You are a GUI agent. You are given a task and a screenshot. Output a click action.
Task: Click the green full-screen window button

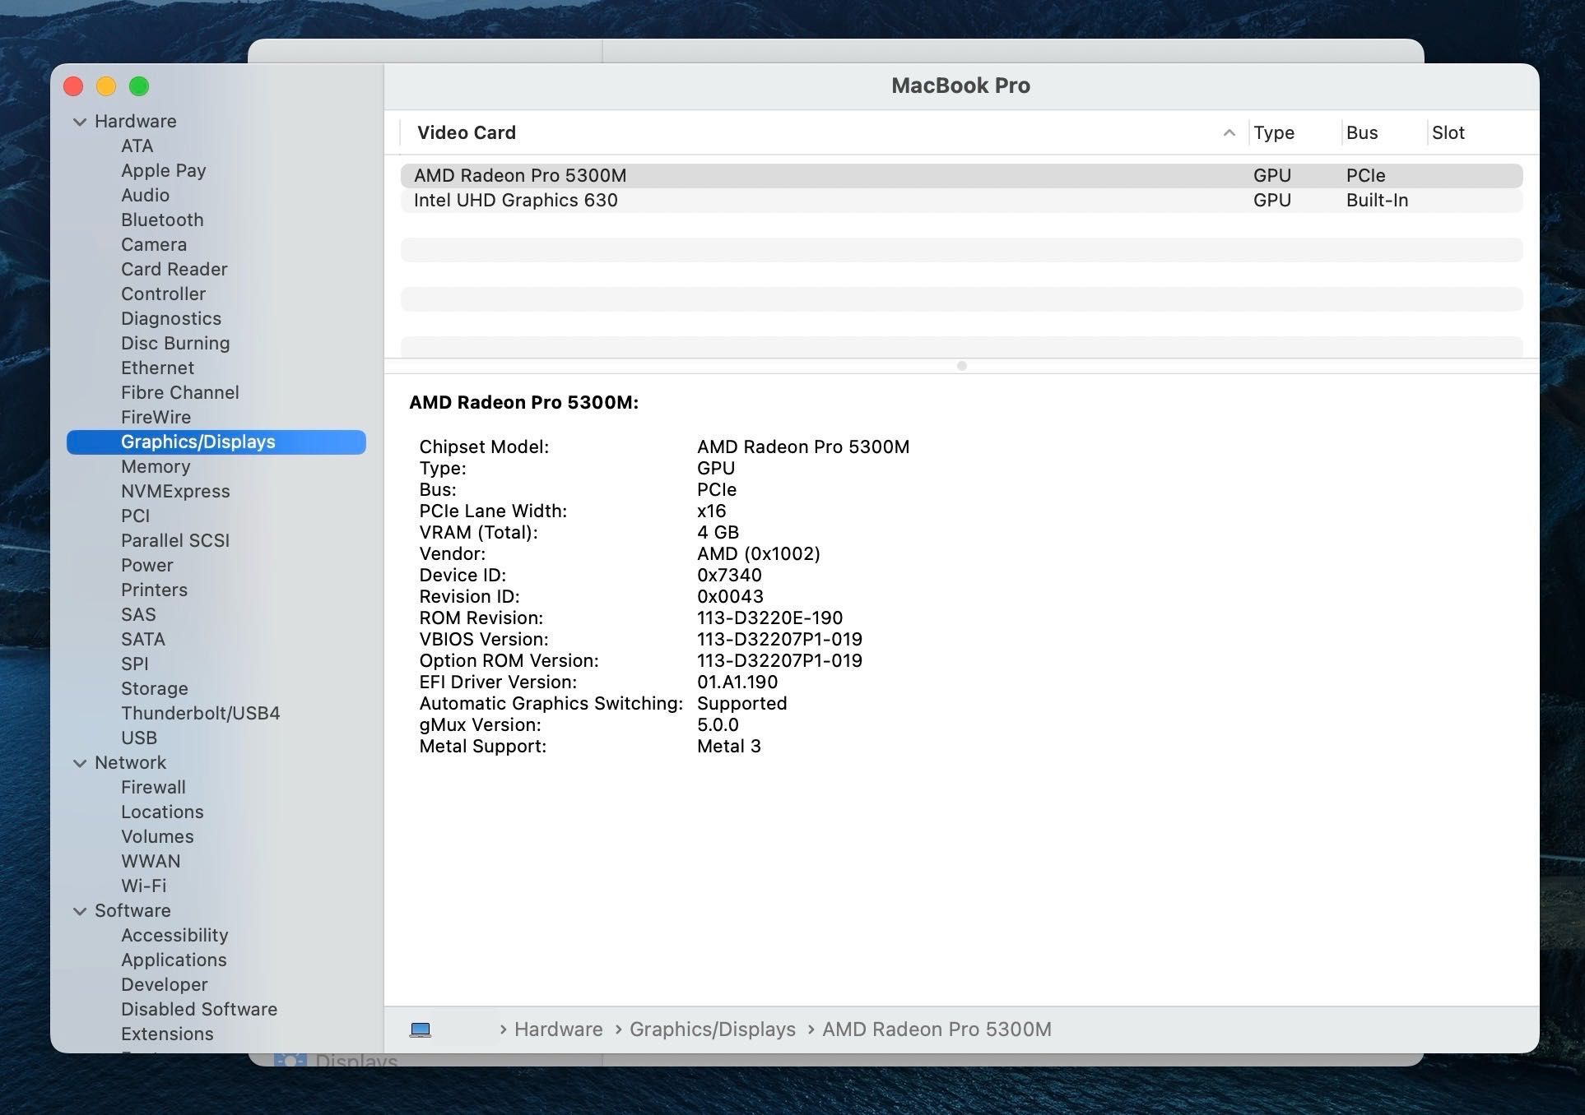(139, 86)
